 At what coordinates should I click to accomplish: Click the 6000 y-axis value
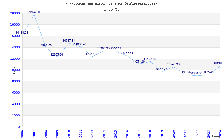(16, 93)
